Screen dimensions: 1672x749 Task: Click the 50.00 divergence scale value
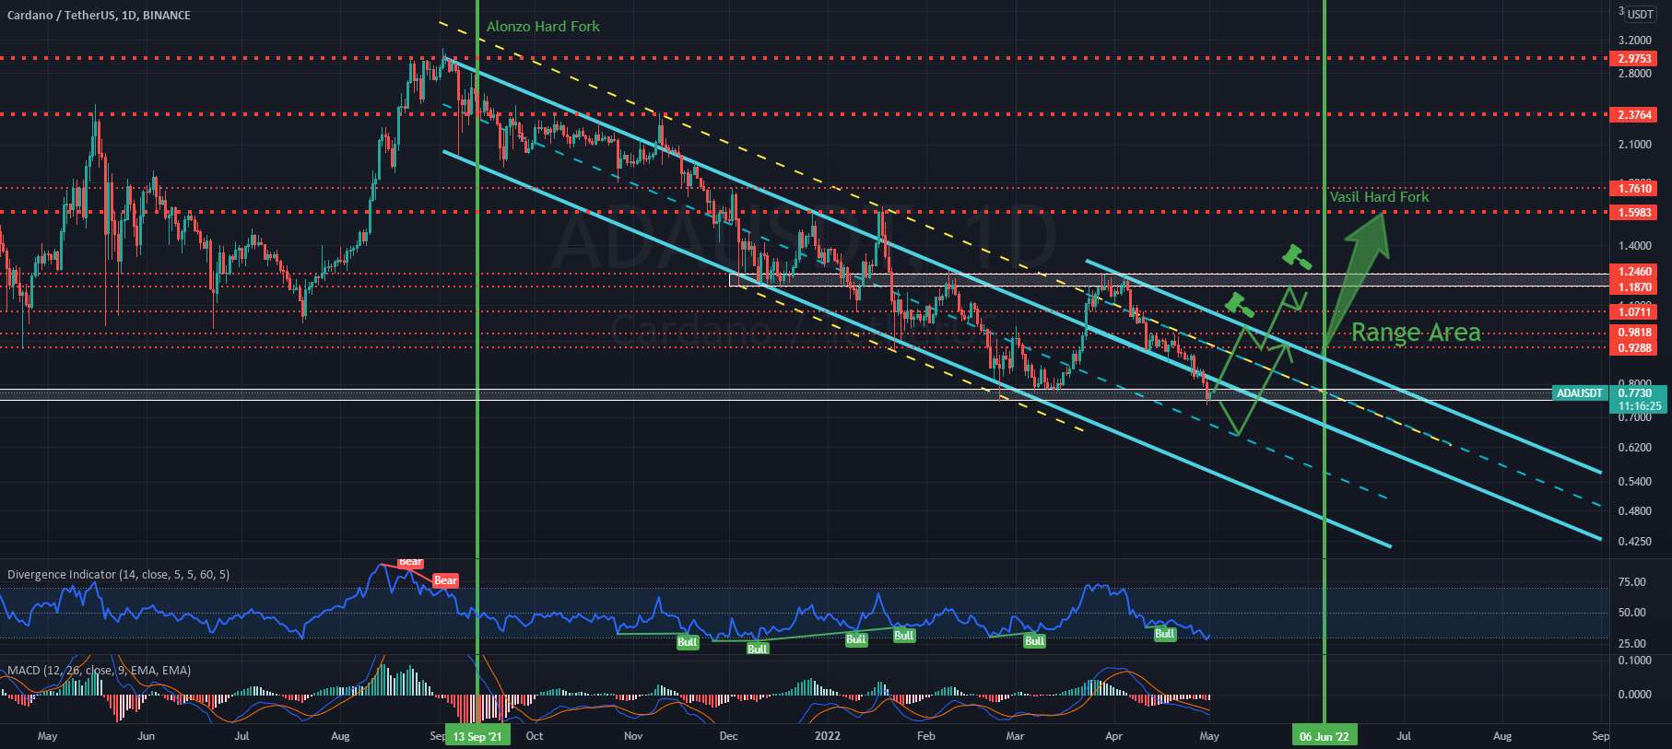[1631, 613]
